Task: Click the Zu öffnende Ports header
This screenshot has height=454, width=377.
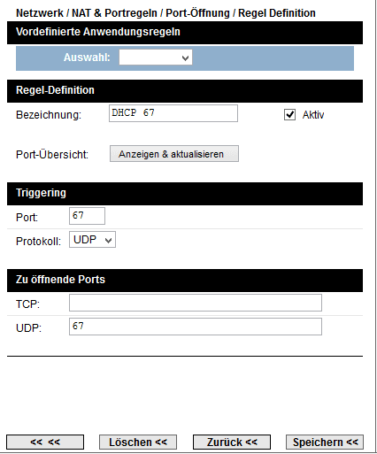Action: (185, 281)
